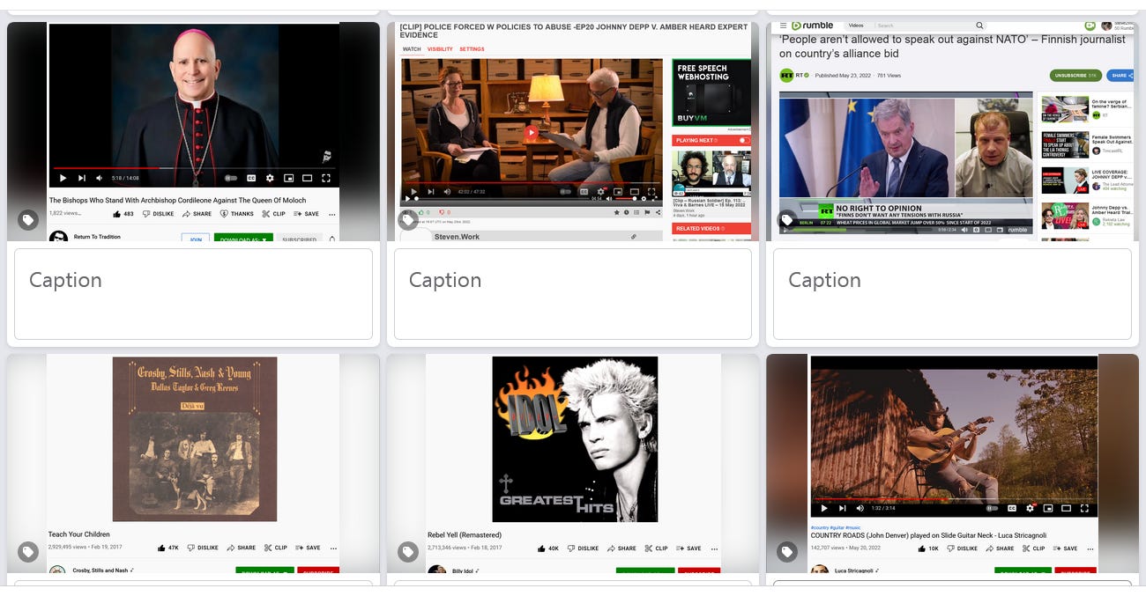The image size is (1146, 596).
Task: Select the VISIBILITY tab in the Depp clip page
Action: (440, 49)
